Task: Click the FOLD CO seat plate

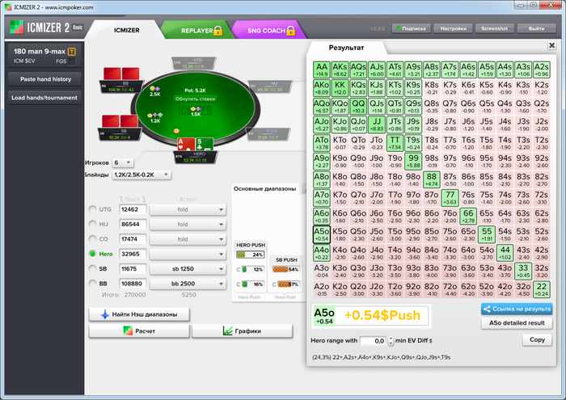Action: [268, 134]
